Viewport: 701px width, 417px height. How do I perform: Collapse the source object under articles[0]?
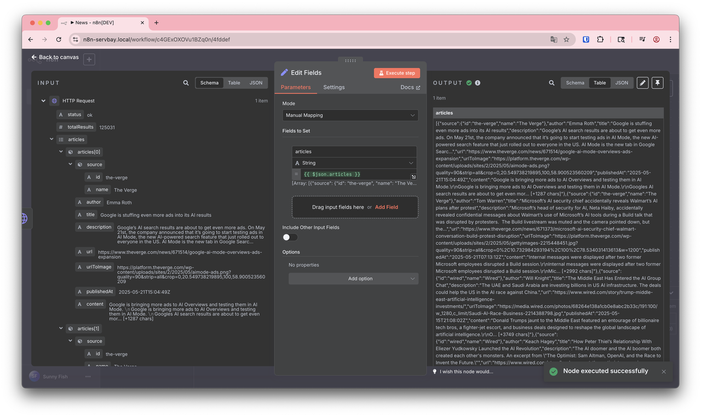point(70,164)
